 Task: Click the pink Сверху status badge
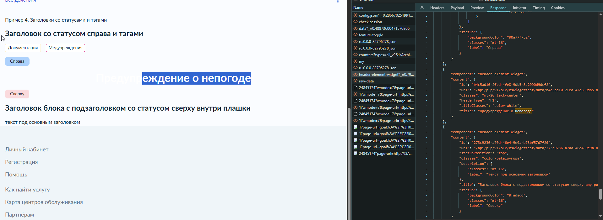tap(17, 94)
